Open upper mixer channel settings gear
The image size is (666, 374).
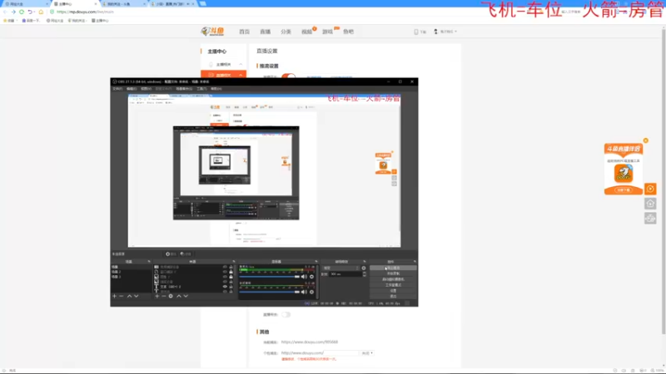(311, 277)
